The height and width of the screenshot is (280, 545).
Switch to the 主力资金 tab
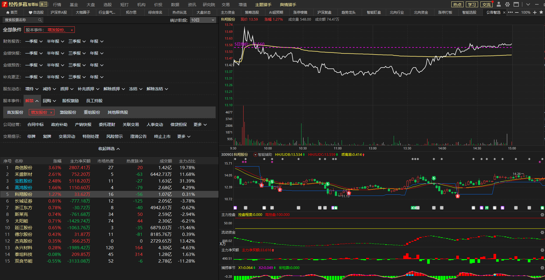(228, 12)
